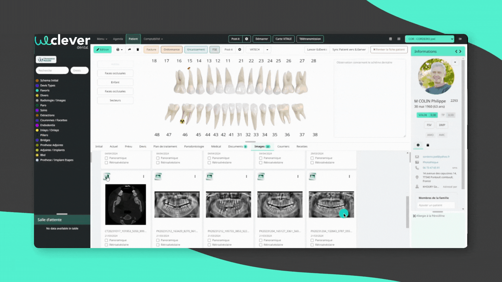
Task: Open the Courriers tab
Action: pyautogui.click(x=283, y=146)
